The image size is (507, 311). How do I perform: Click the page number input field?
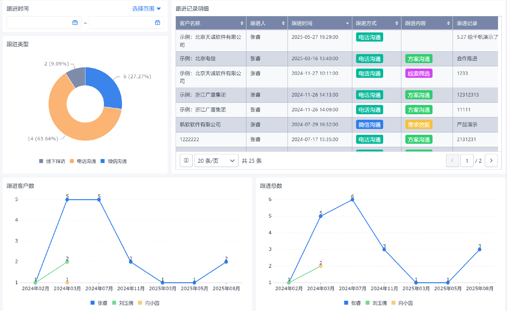pos(467,161)
